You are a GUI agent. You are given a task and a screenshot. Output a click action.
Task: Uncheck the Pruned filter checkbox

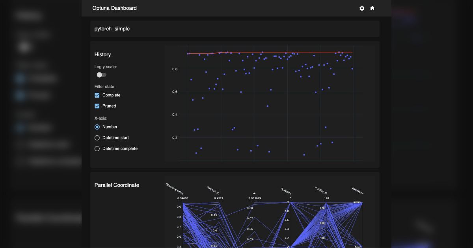click(x=97, y=106)
